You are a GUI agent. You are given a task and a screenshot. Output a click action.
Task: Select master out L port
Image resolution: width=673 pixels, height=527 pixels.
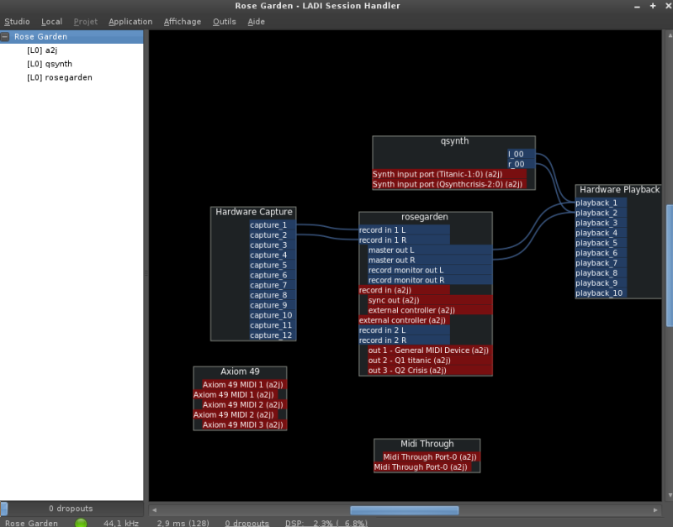(x=430, y=250)
